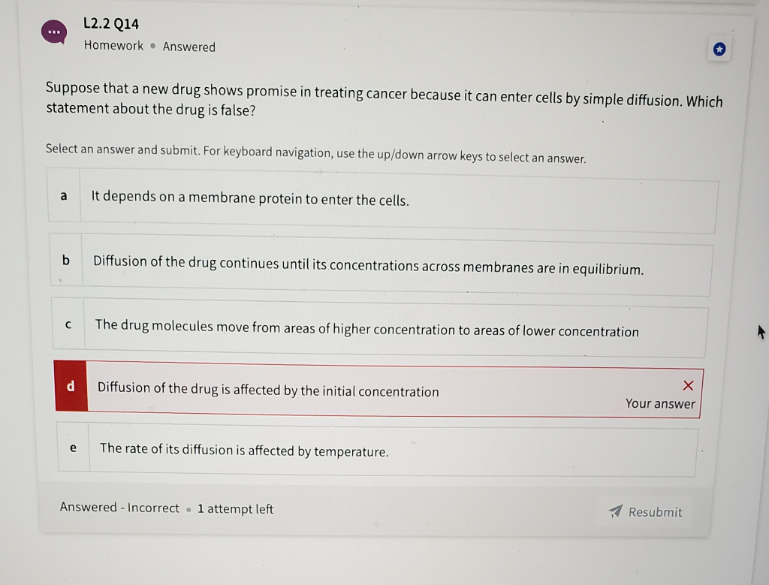
Task: Click the letter e badge on last option
Action: click(x=73, y=448)
